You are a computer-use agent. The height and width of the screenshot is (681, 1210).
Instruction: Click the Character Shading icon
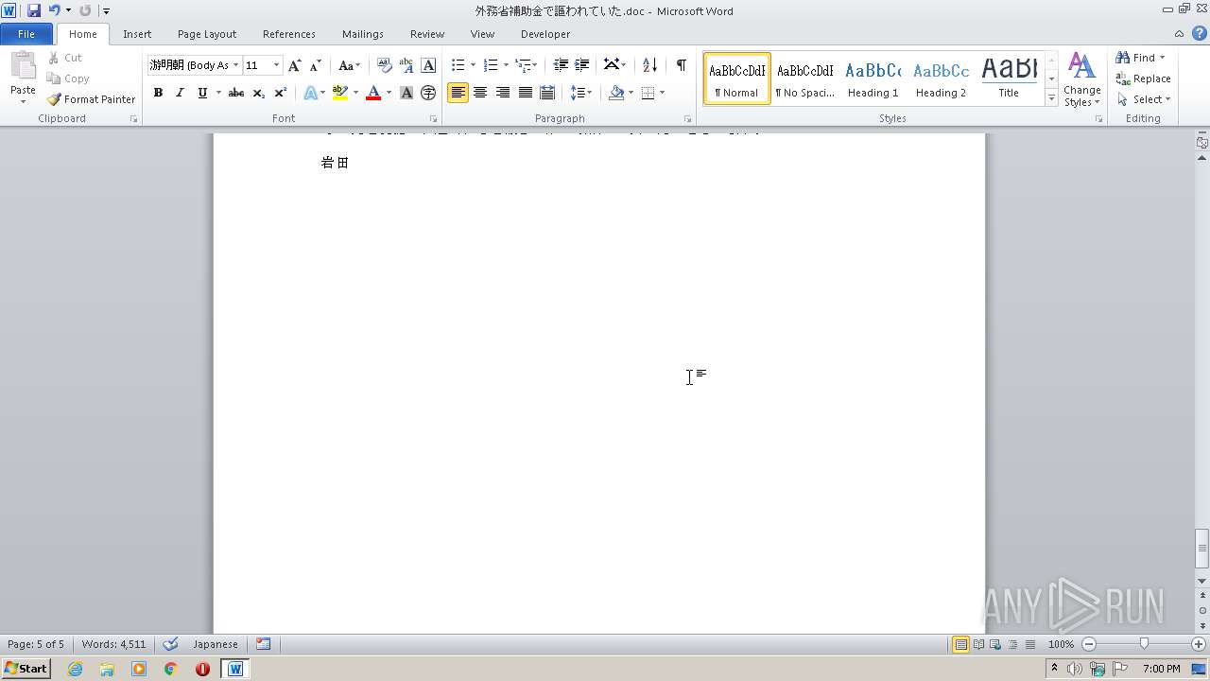(x=406, y=93)
